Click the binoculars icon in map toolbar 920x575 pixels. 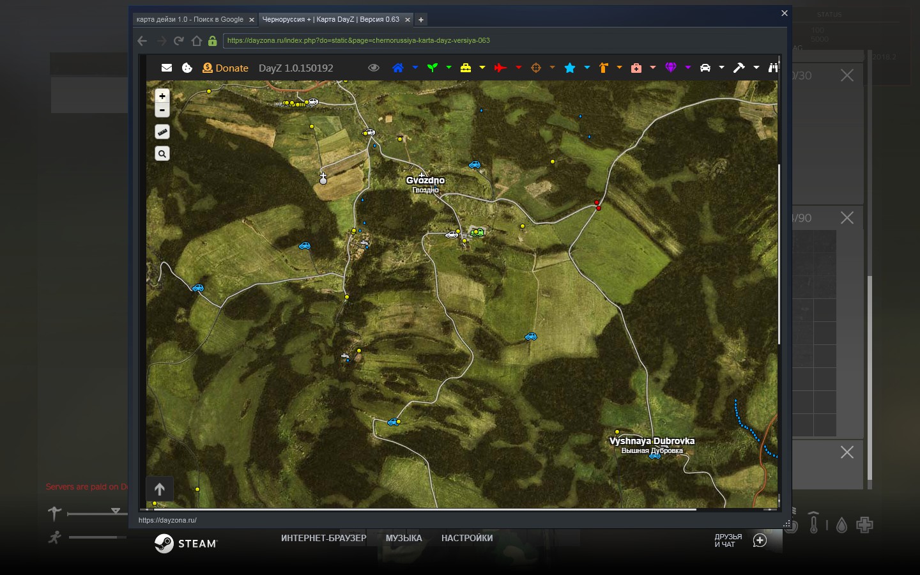point(773,68)
